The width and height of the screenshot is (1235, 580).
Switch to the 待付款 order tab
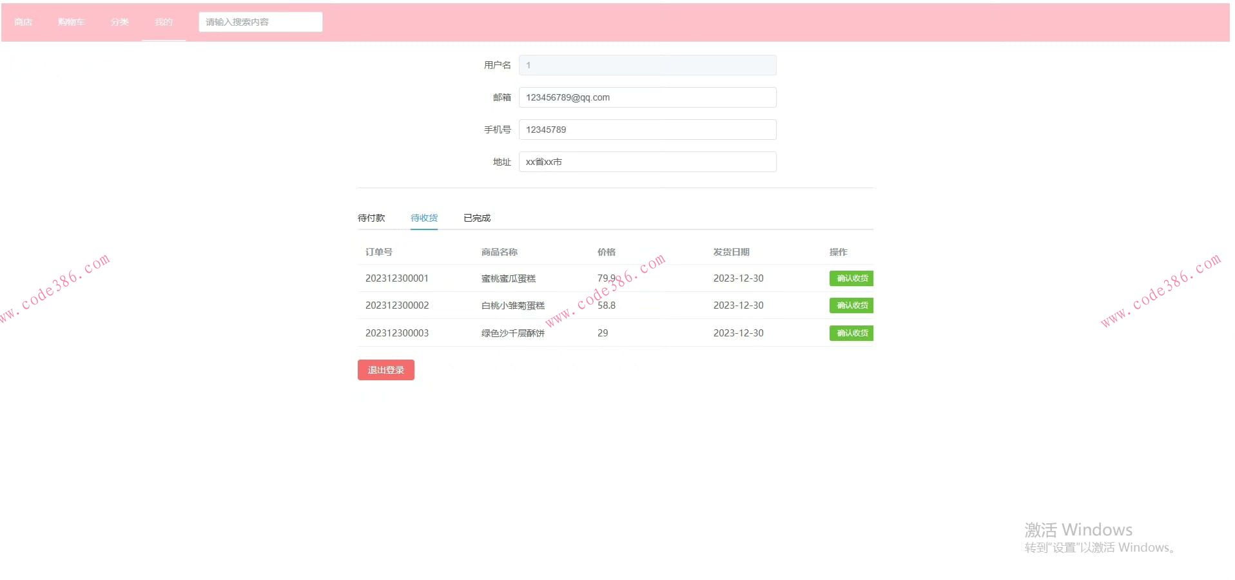point(371,217)
